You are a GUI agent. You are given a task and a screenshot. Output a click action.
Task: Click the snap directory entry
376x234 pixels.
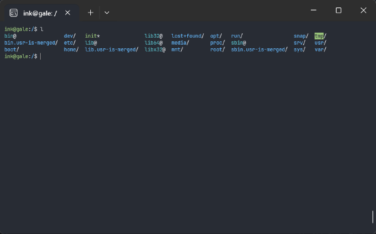pos(301,36)
